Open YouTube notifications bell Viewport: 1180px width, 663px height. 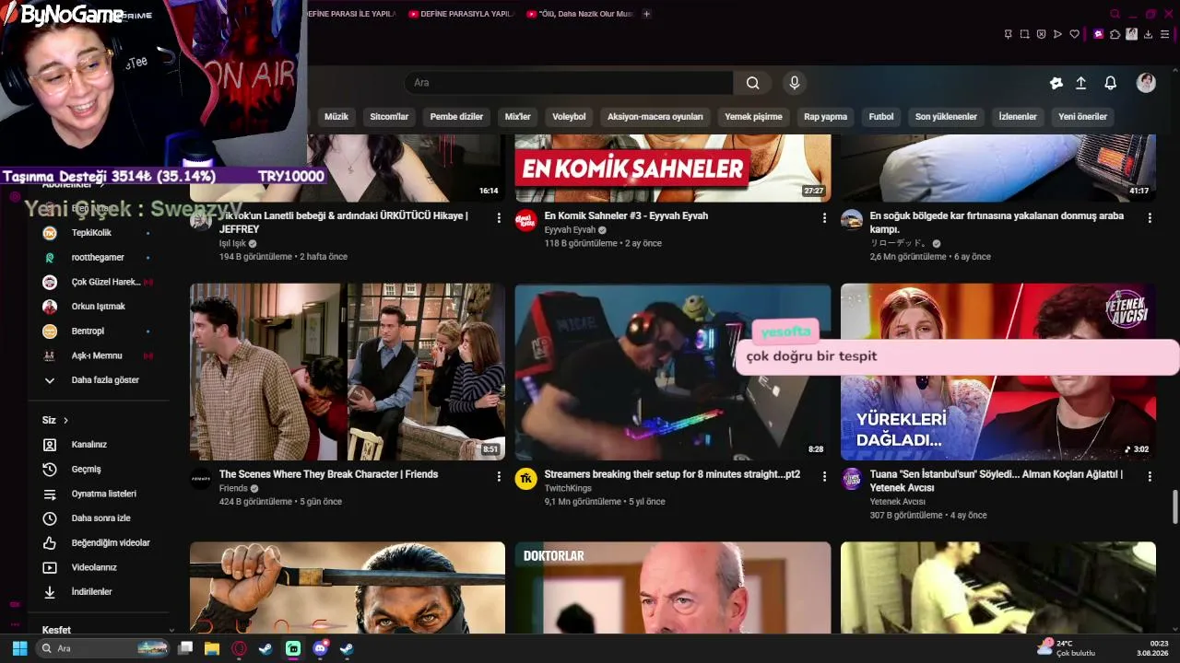(1111, 83)
